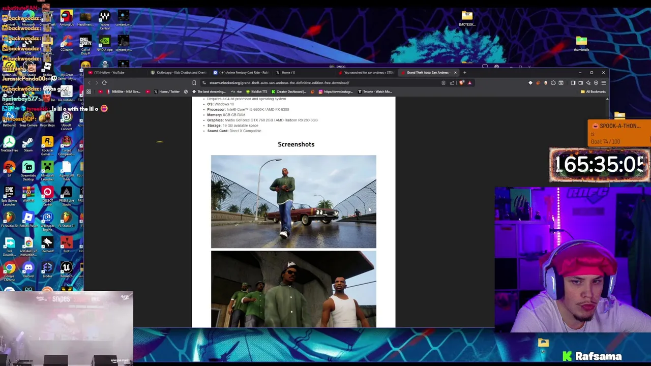
Task: Open Epic Games Launcher shortcut
Action: pos(9,195)
